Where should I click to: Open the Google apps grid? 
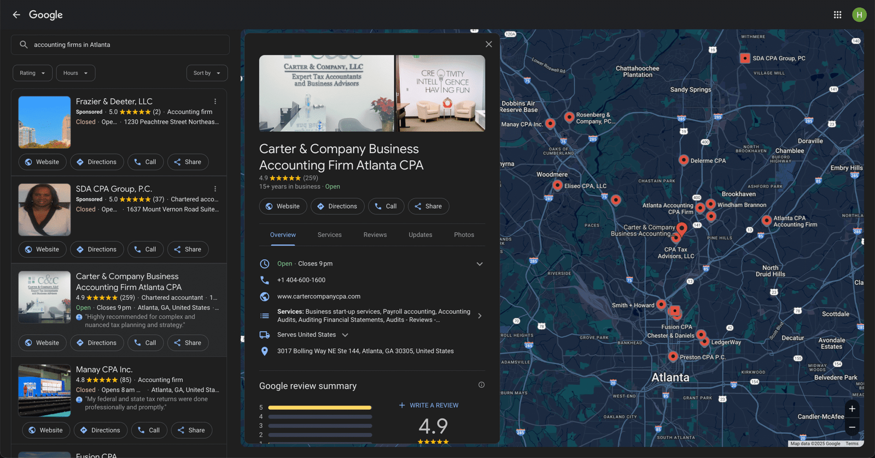click(x=837, y=15)
